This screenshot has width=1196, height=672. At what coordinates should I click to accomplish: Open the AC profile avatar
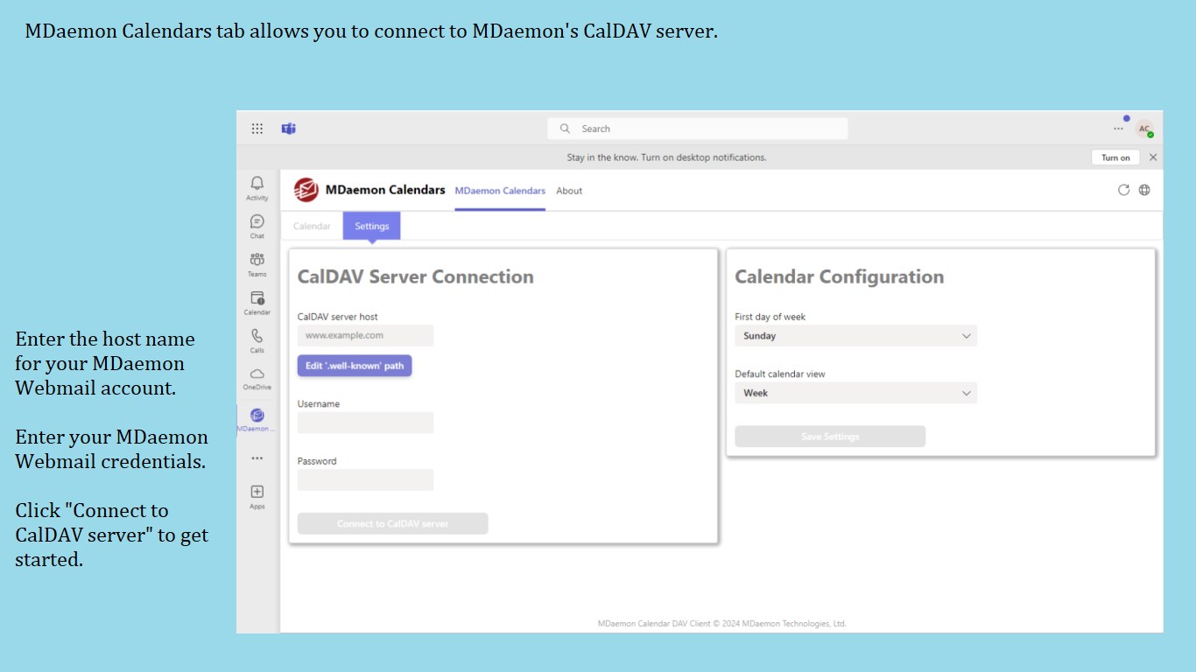[1144, 129]
